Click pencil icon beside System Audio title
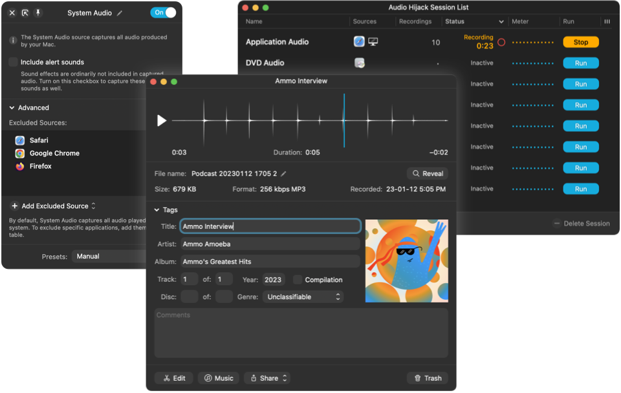Screen dimensions: 621x393 [120, 13]
